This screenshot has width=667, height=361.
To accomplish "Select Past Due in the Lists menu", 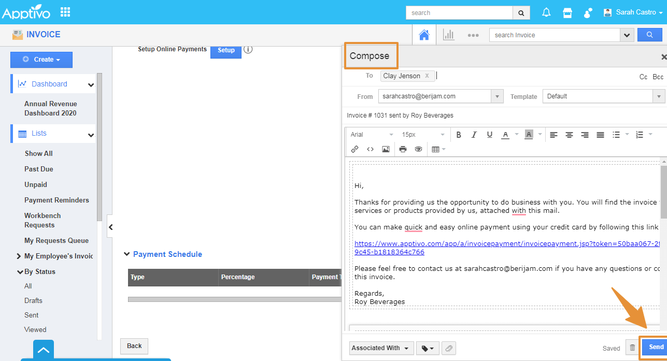I will click(39, 169).
